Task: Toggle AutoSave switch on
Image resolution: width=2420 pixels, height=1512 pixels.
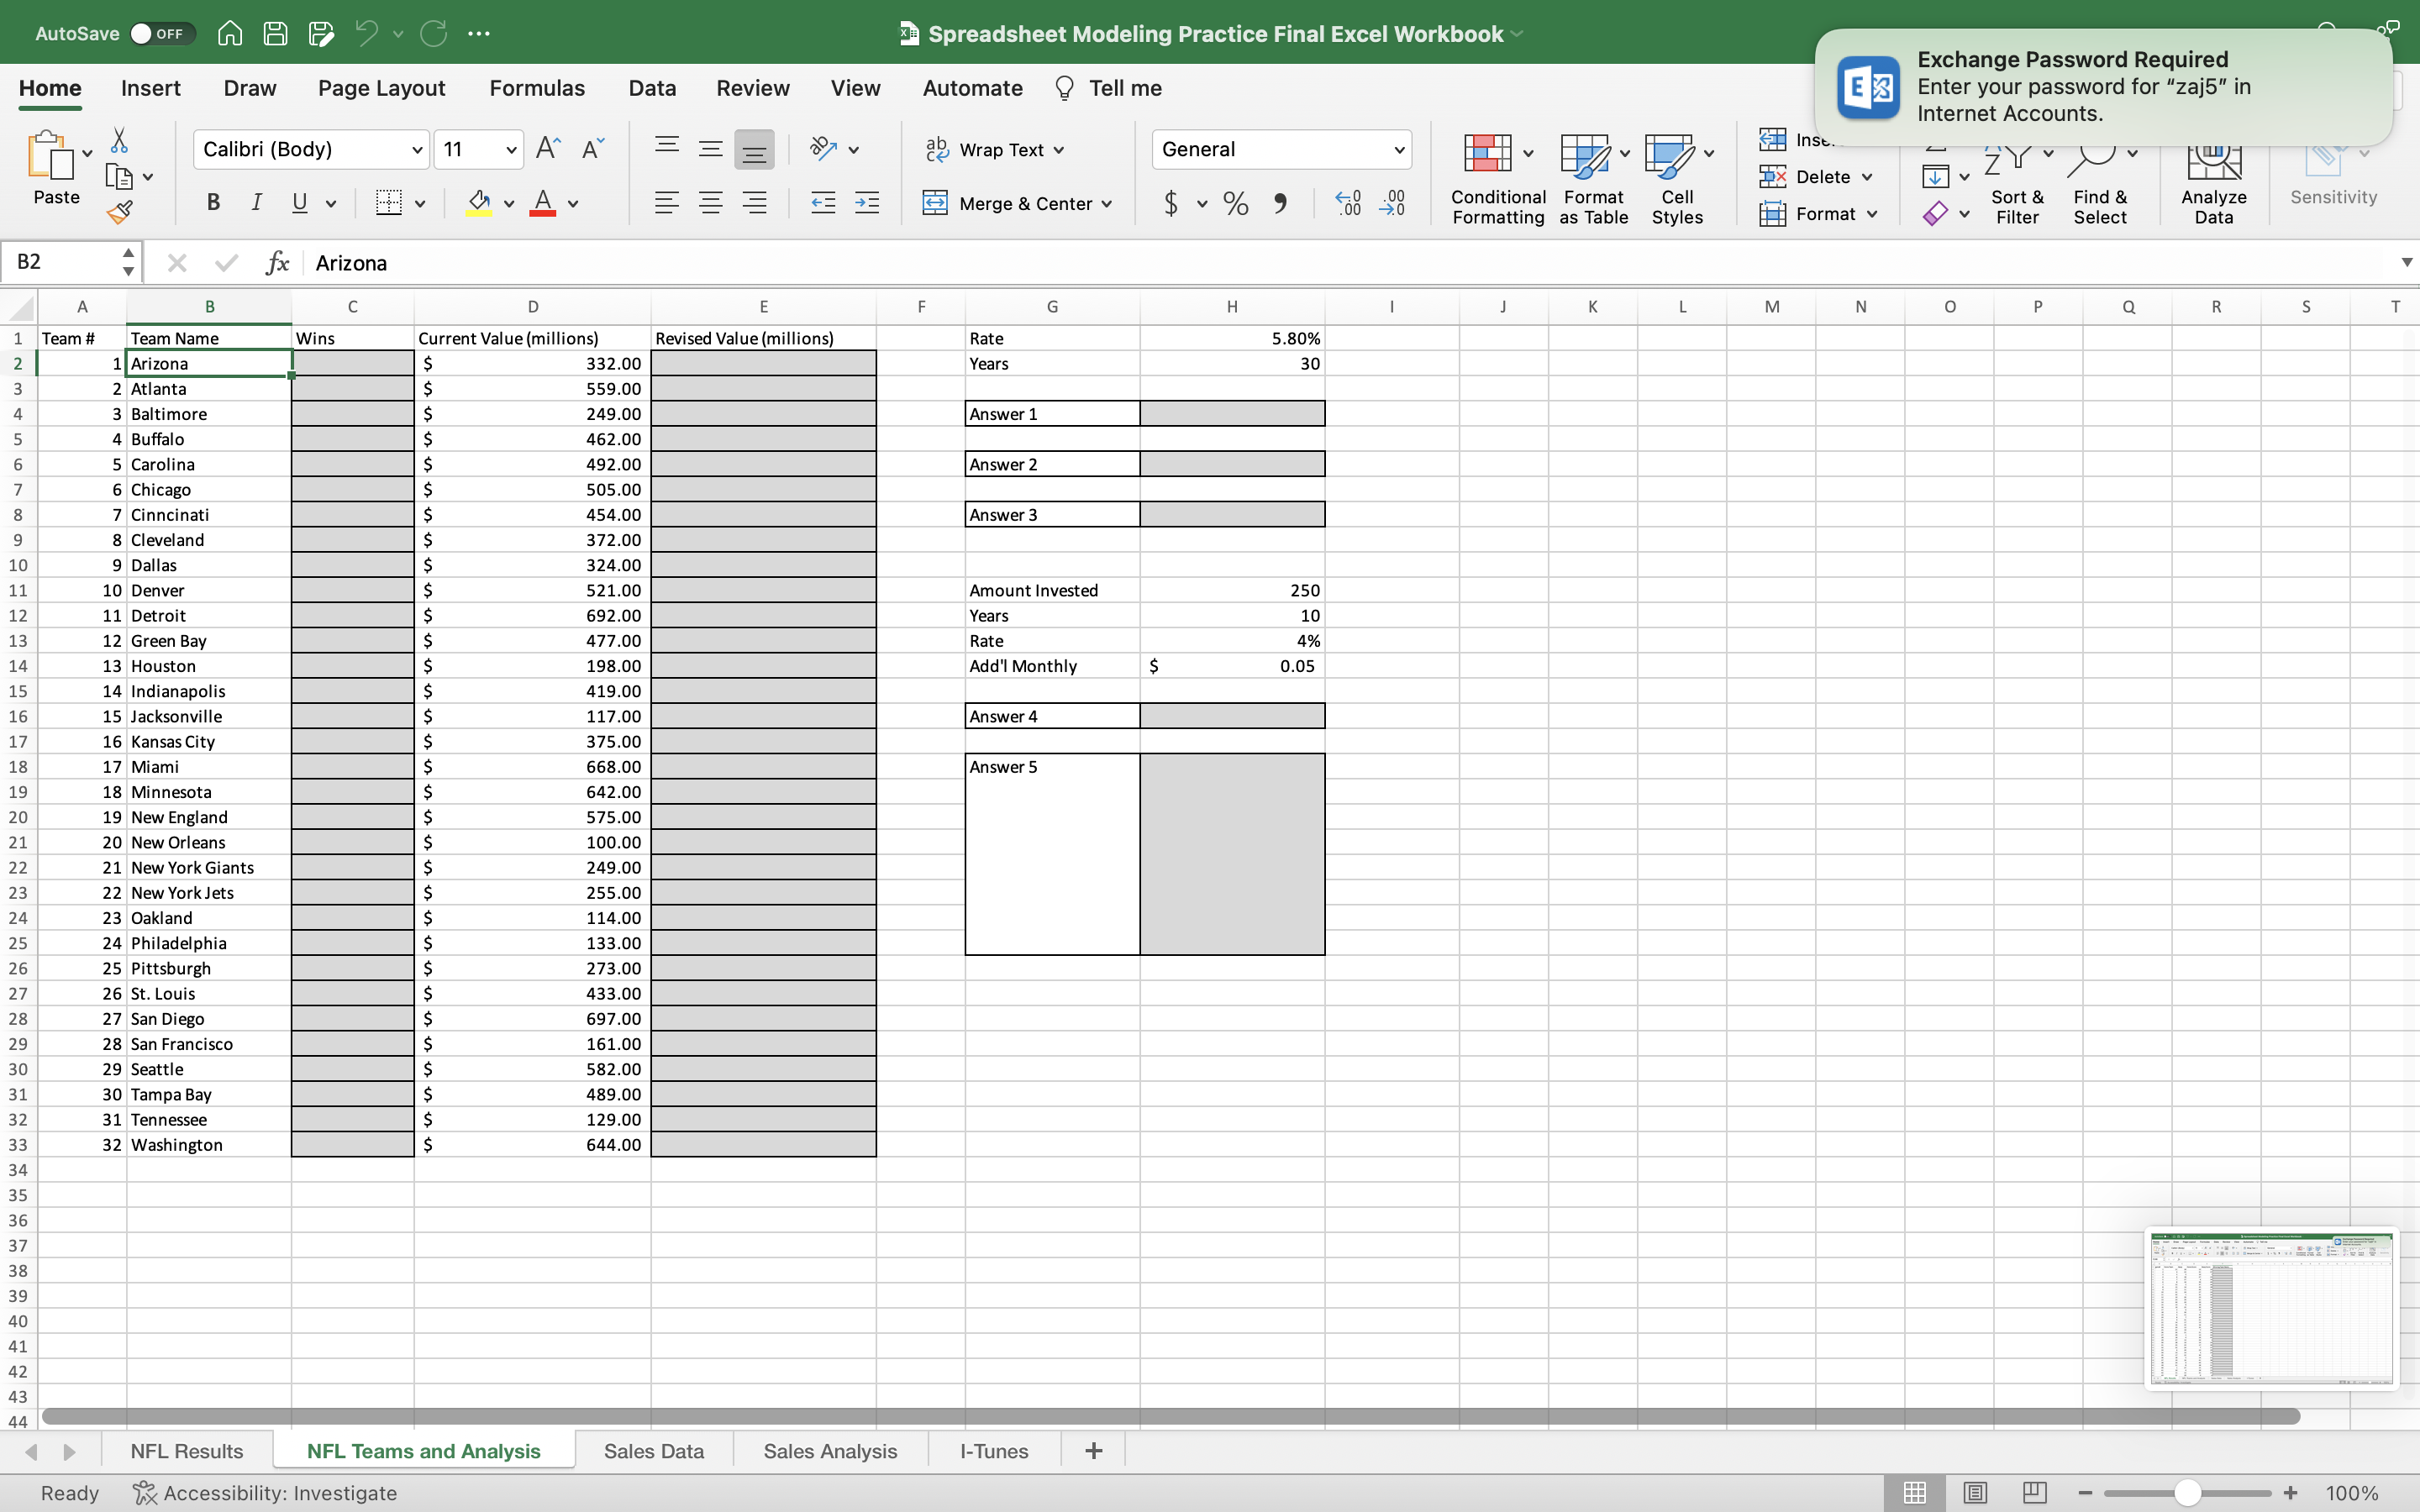Action: (x=162, y=33)
